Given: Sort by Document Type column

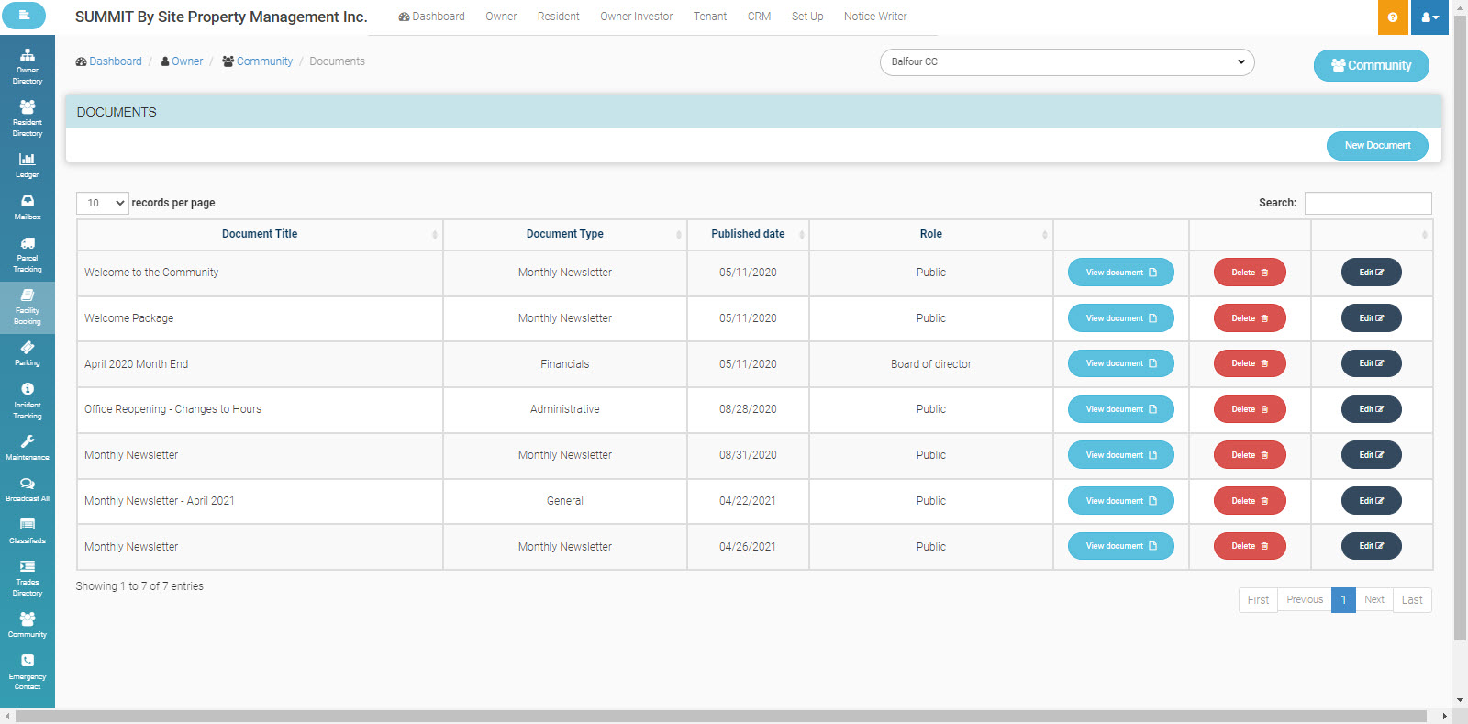Looking at the screenshot, I should coord(565,234).
